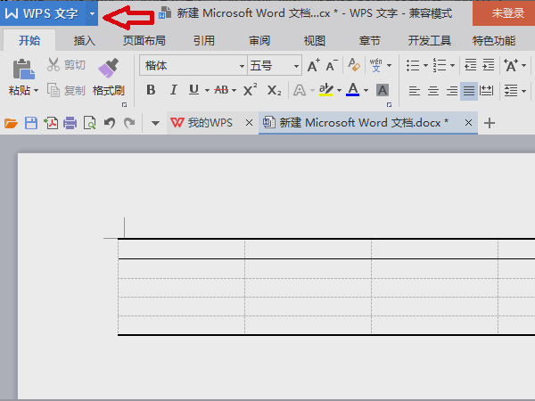Apply blue font color A
The height and width of the screenshot is (401, 535).
coord(353,90)
